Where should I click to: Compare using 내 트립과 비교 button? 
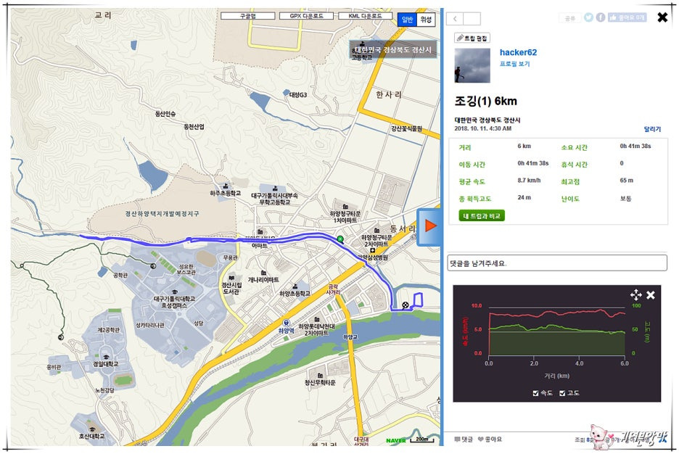tap(482, 215)
